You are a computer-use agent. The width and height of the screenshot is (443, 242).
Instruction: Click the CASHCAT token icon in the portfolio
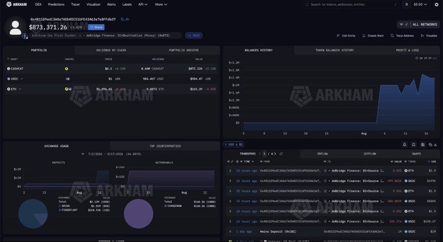pyautogui.click(x=8, y=68)
